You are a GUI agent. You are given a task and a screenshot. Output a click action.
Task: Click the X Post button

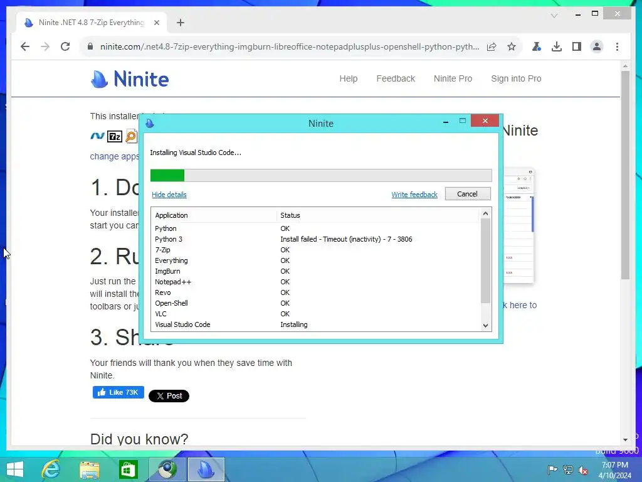[169, 396]
